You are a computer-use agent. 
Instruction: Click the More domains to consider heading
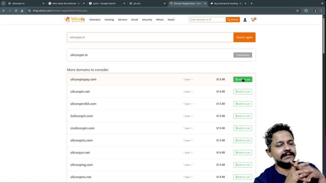click(88, 70)
